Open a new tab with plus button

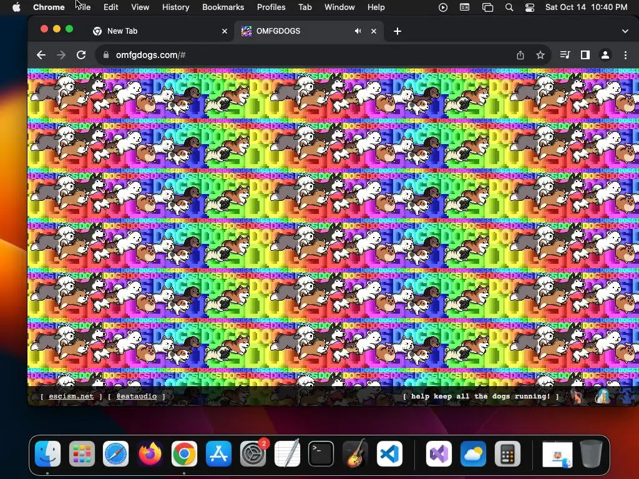pyautogui.click(x=398, y=31)
